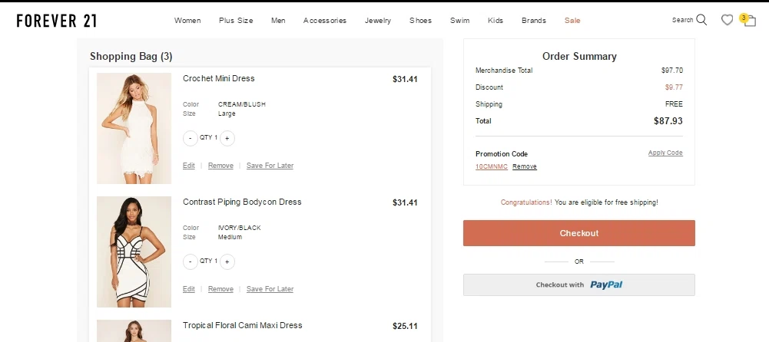Open the Men menu
Screen dimensions: 769x342
point(278,21)
